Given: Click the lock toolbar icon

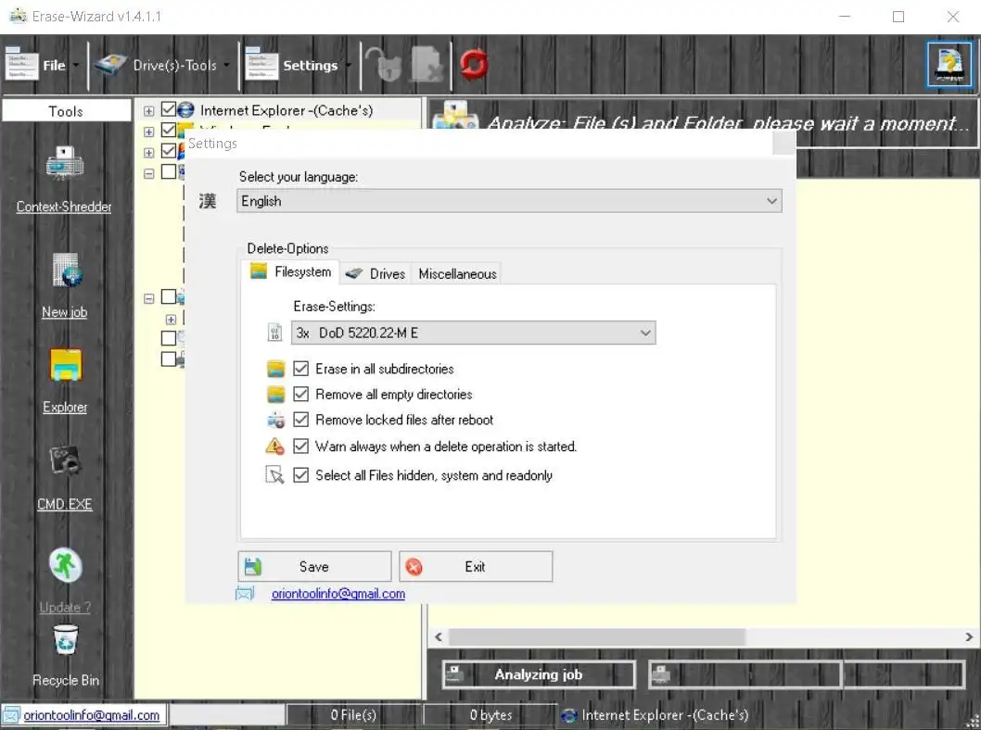Looking at the screenshot, I should [x=383, y=64].
